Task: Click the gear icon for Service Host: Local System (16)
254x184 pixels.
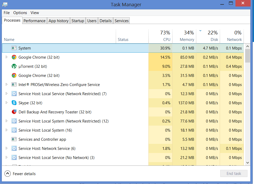Action: (x=14, y=130)
